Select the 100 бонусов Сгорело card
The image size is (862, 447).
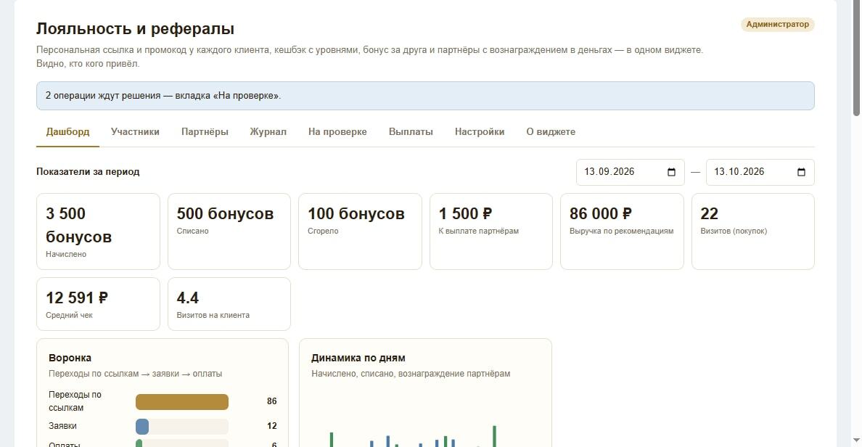[360, 231]
